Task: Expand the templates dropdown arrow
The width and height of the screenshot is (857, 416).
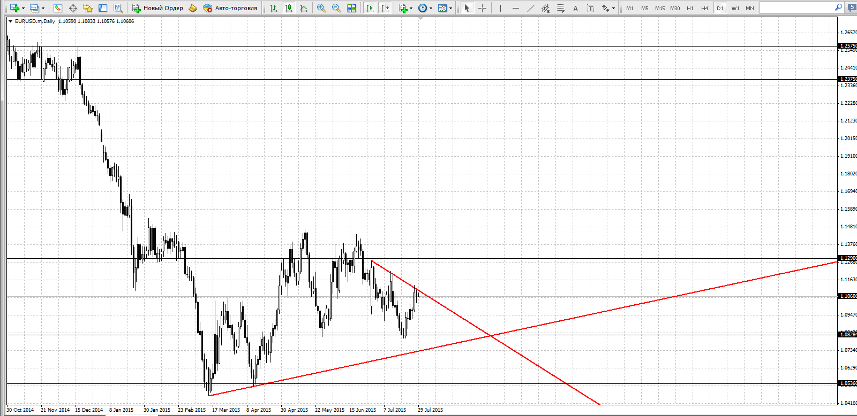Action: point(450,8)
